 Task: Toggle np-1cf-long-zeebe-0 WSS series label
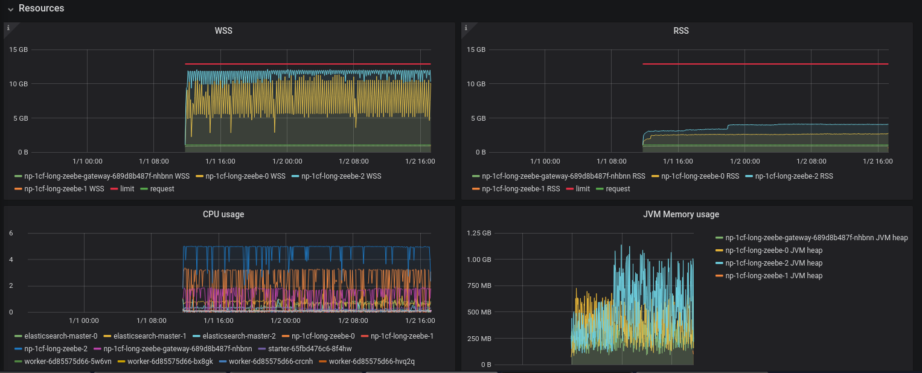click(245, 176)
